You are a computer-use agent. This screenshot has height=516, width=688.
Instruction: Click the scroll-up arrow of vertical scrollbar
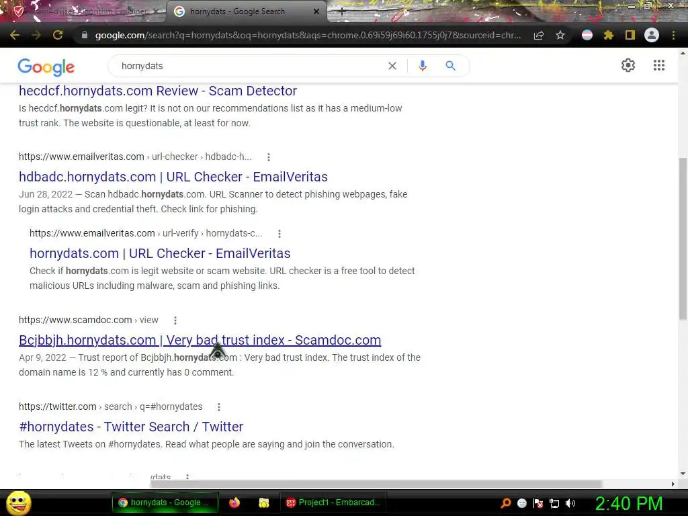[683, 52]
